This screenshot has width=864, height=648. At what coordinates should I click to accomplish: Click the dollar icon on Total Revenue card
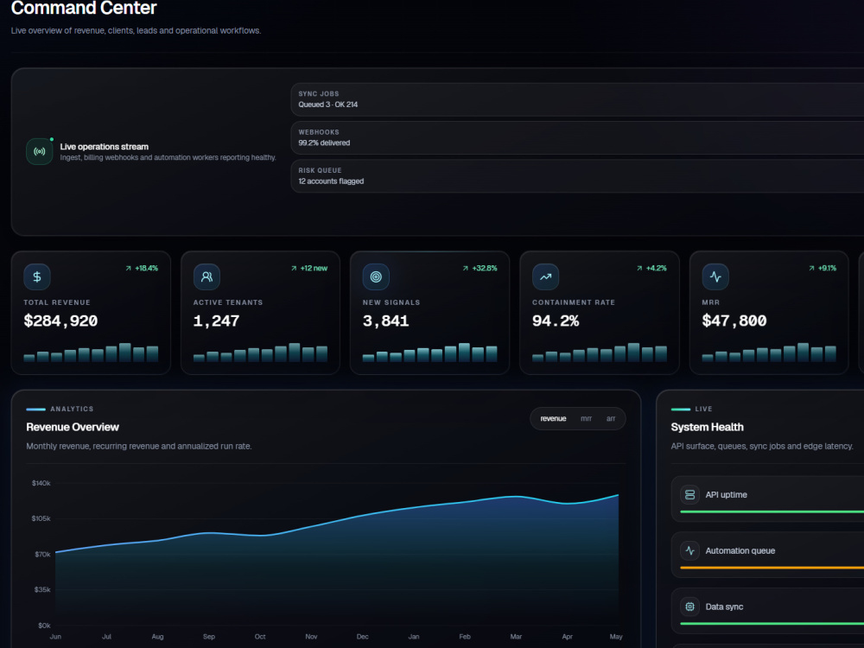pos(37,276)
